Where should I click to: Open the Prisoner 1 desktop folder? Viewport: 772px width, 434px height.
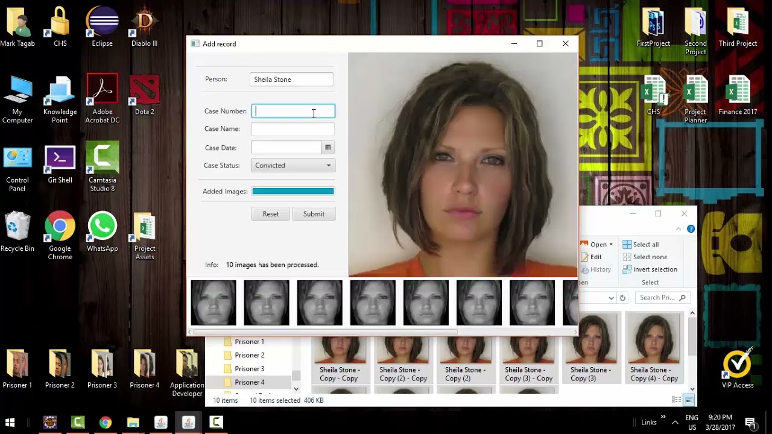click(17, 368)
